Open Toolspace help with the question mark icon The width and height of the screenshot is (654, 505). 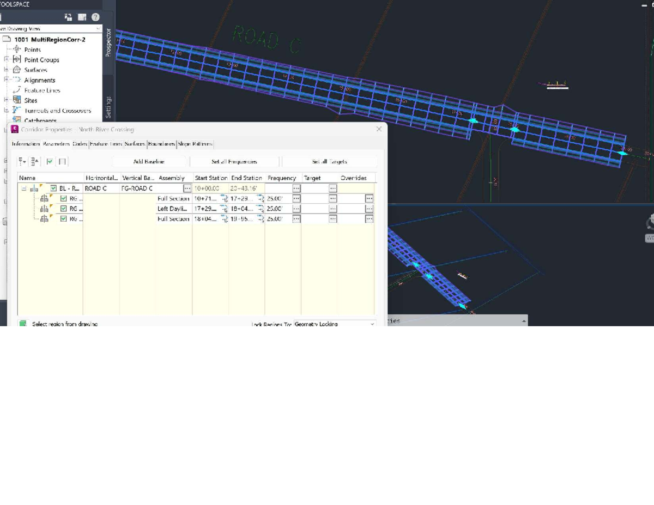tap(95, 18)
